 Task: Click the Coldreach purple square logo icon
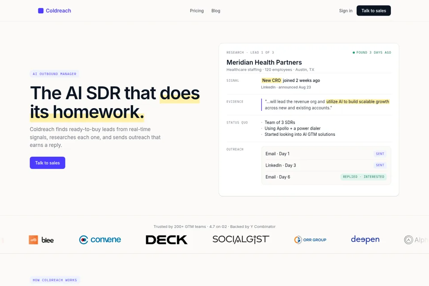tap(41, 11)
